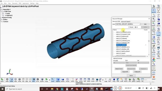Open dropdown arrow next to Fringe
This screenshot has height=91, width=162.
pyautogui.click(x=50, y=80)
